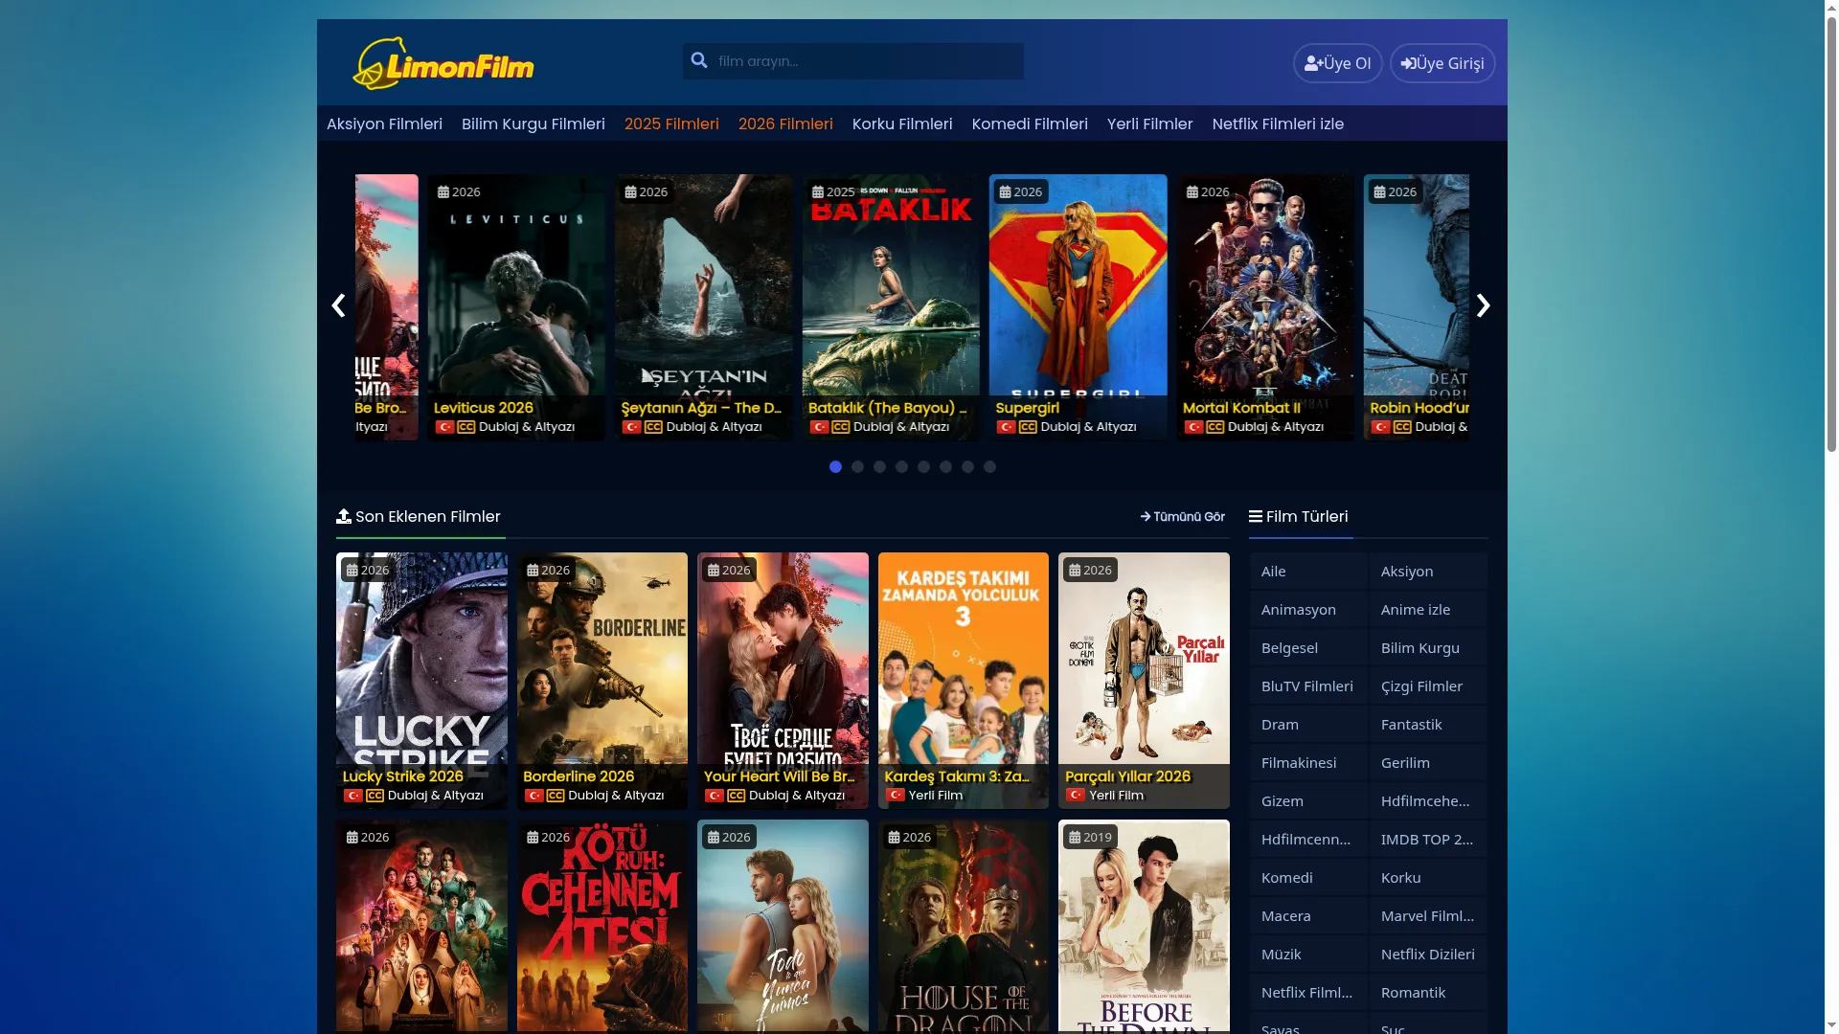Select the sixth carousel pagination dot
Image resolution: width=1839 pixels, height=1034 pixels.
pos(945,467)
